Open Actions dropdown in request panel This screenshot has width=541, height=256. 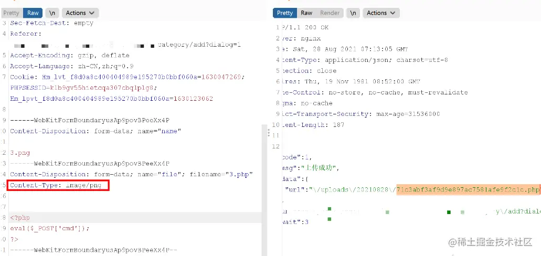[80, 13]
